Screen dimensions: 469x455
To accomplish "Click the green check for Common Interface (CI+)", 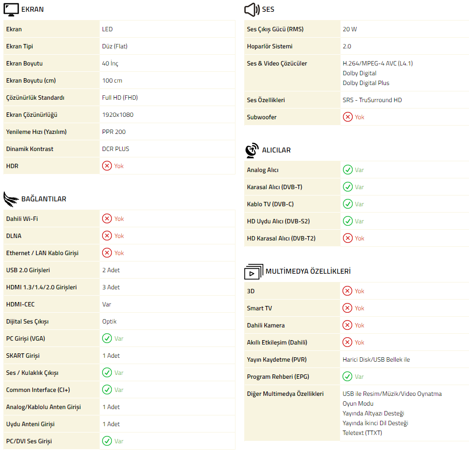I will click(107, 390).
